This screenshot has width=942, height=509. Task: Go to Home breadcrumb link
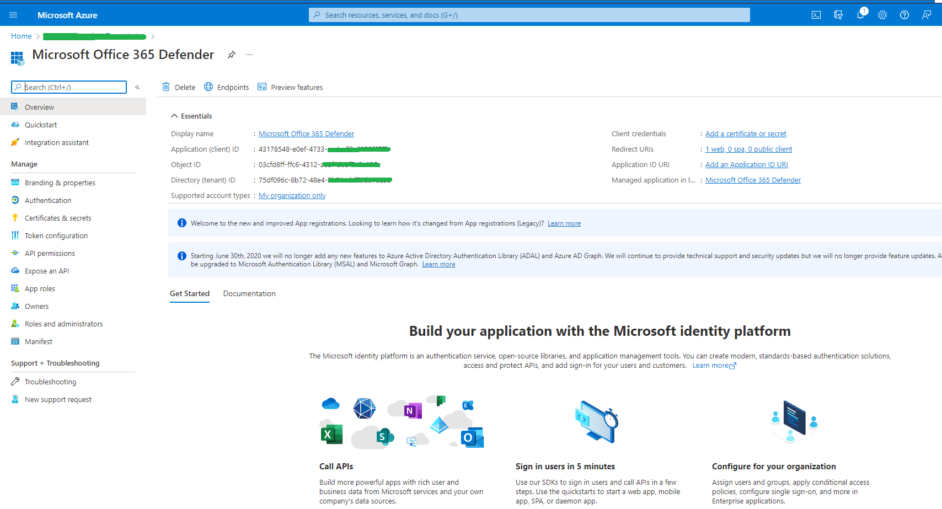(x=22, y=36)
